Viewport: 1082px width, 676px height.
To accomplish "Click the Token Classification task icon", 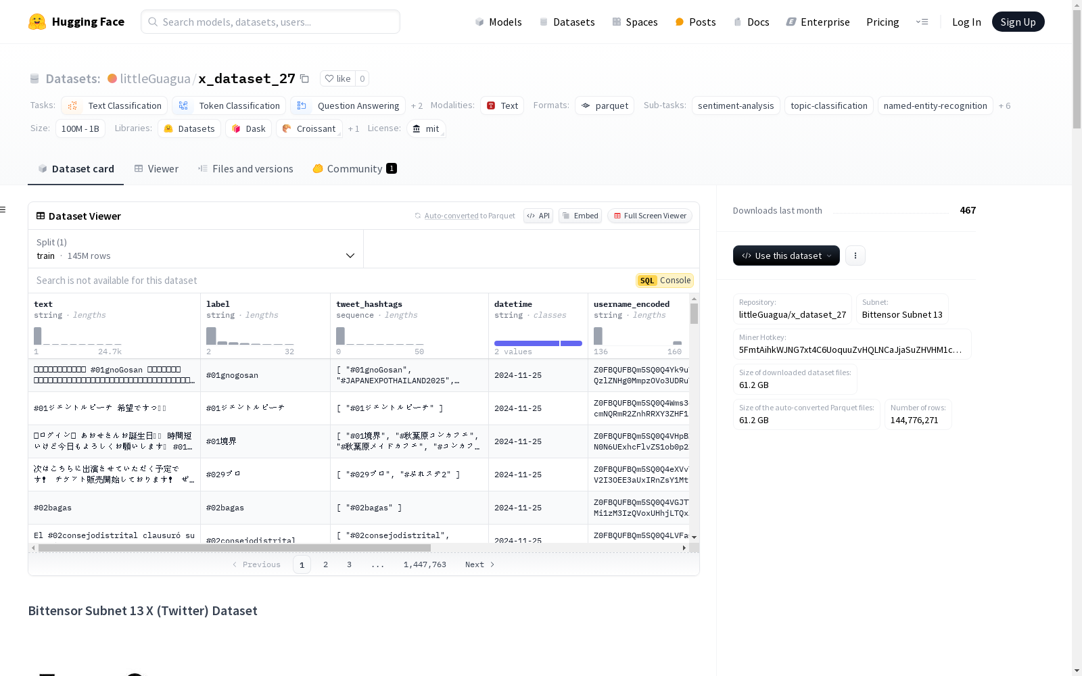I will click(x=183, y=105).
